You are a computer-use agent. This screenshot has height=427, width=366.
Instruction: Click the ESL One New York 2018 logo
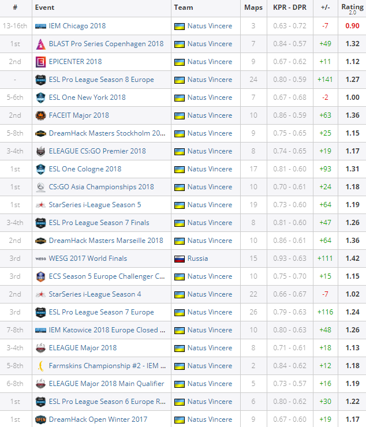[40, 98]
